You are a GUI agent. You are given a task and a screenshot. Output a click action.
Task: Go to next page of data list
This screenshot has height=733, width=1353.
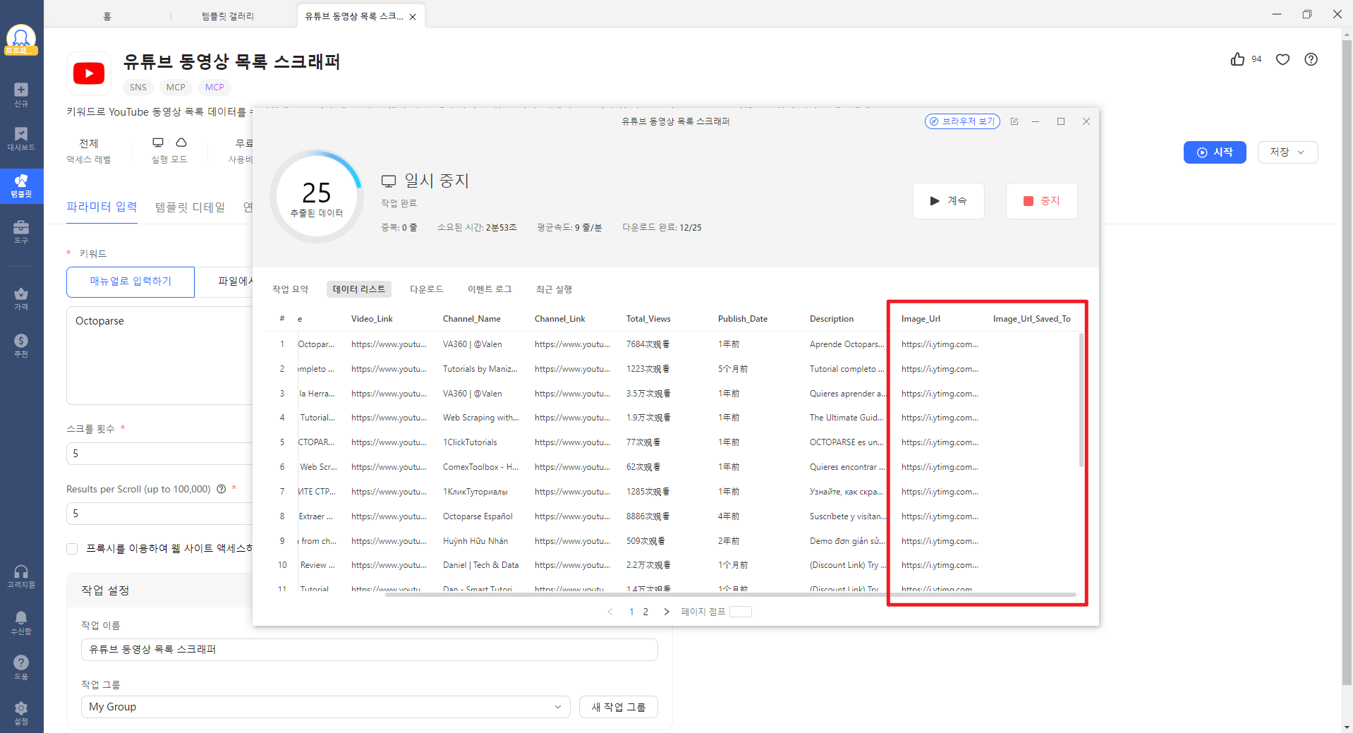click(x=666, y=612)
